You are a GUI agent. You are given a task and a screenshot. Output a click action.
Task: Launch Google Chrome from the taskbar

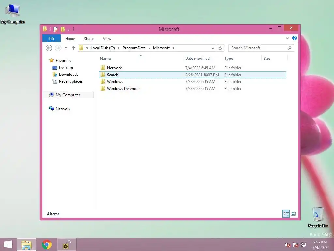(47, 244)
